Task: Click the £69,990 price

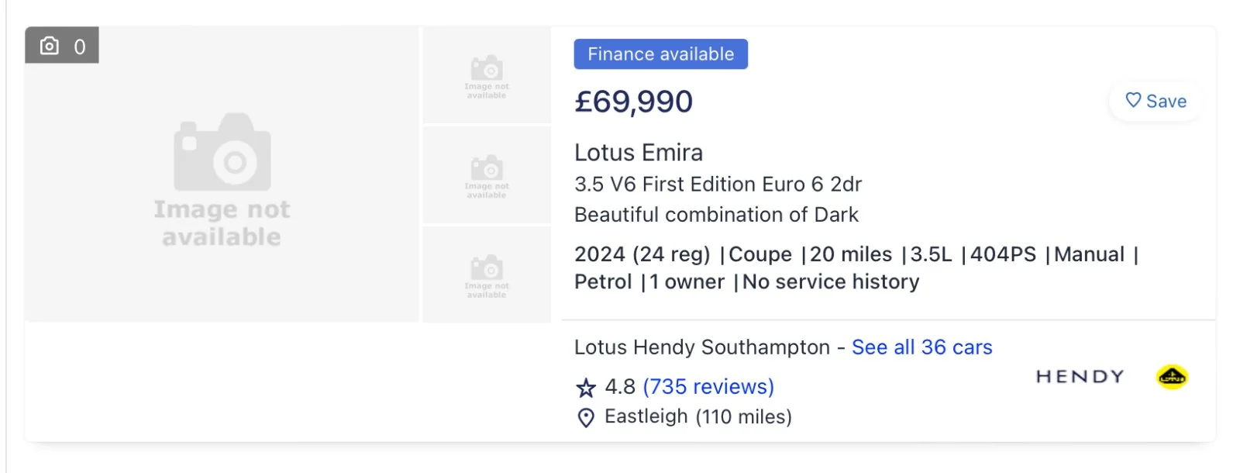Action: click(x=634, y=102)
